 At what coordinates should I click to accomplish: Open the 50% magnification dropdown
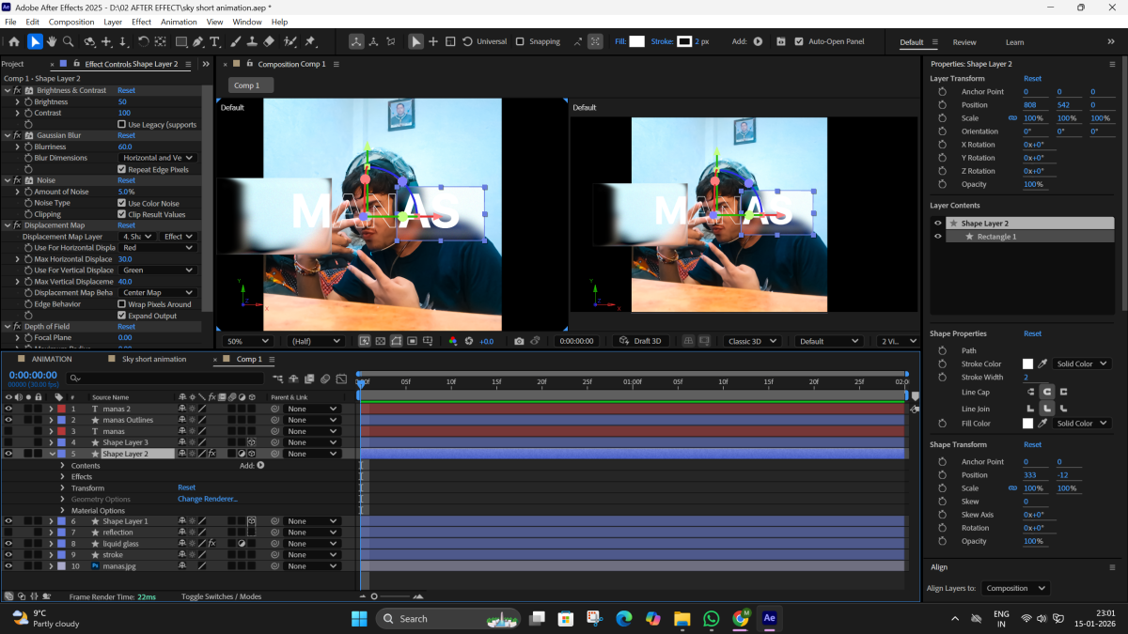coord(248,341)
